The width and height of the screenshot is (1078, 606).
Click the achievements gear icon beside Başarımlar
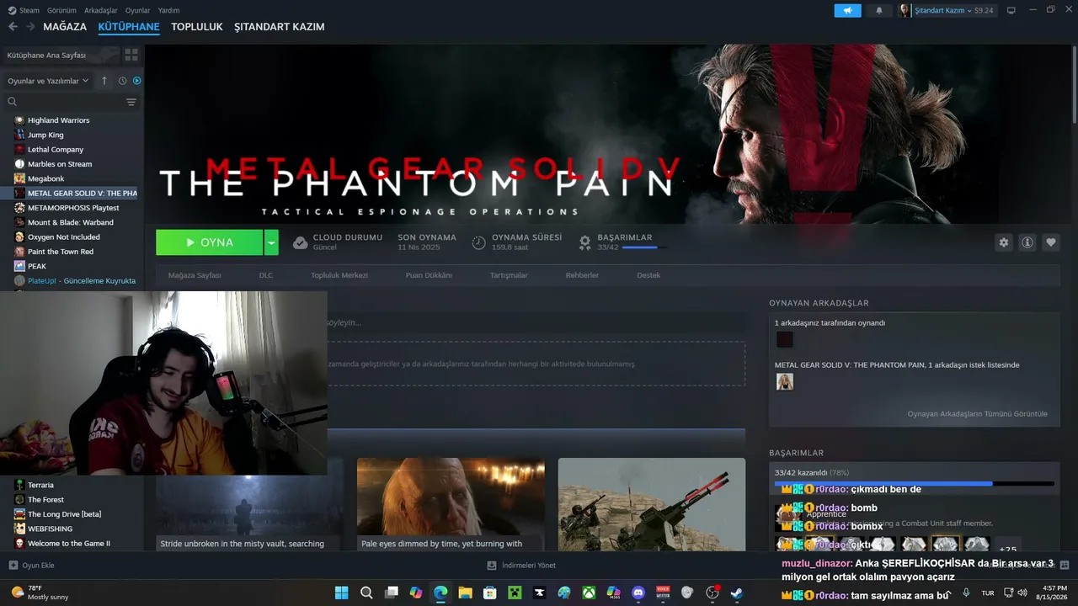point(584,242)
